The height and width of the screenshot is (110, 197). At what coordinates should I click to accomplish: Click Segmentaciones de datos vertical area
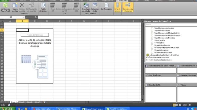(x=161, y=70)
